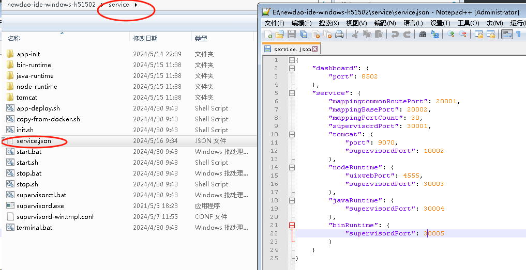The width and height of the screenshot is (526, 270).
Task: Click newdao-ide-windows-h51502 in the address breadcrumb
Action: 51,5
